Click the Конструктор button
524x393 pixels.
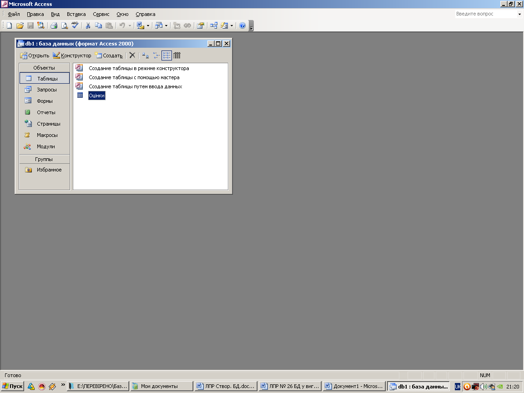pos(72,55)
